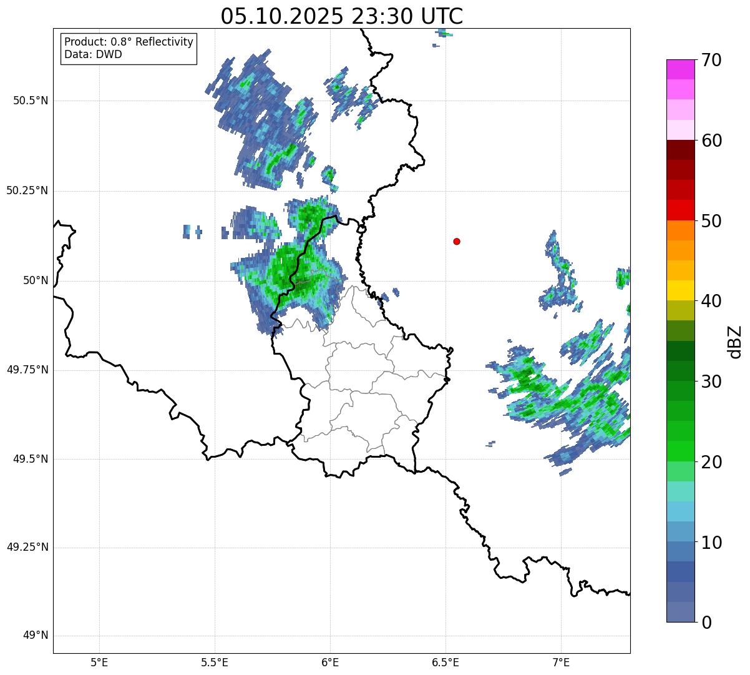Pick the olive colorbar segment below 40
Viewport: 750px width, 675px height.
pyautogui.click(x=681, y=311)
